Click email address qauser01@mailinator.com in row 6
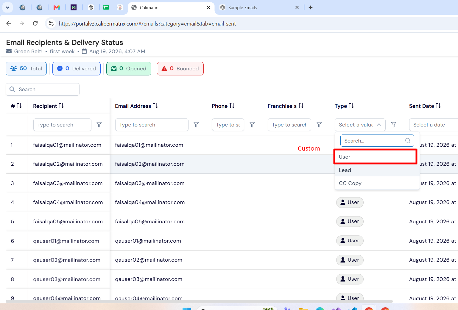Screen dimensions: 458x310 click(148, 241)
